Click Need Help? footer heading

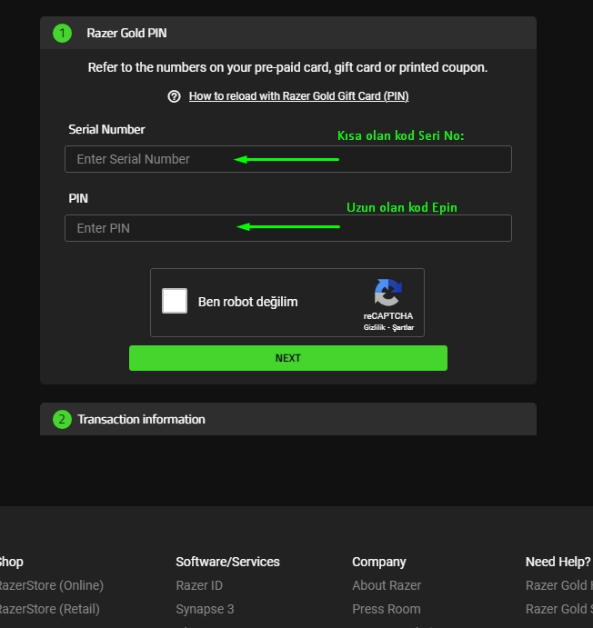coord(558,562)
